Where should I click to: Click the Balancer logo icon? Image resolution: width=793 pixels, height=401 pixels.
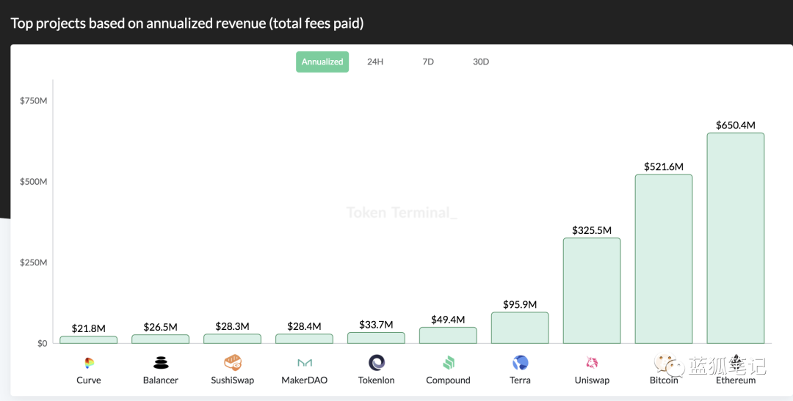click(161, 362)
